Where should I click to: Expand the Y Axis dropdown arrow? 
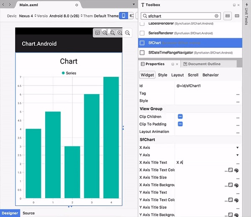click(238, 155)
